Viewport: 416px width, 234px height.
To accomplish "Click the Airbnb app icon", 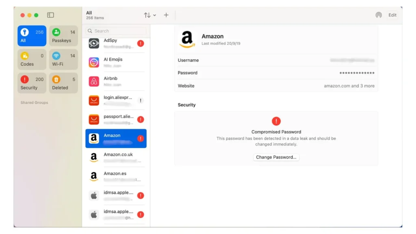I will [94, 81].
